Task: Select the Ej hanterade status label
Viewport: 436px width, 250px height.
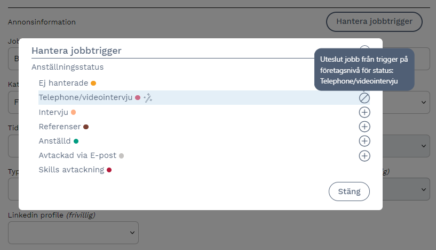Action: (x=64, y=83)
